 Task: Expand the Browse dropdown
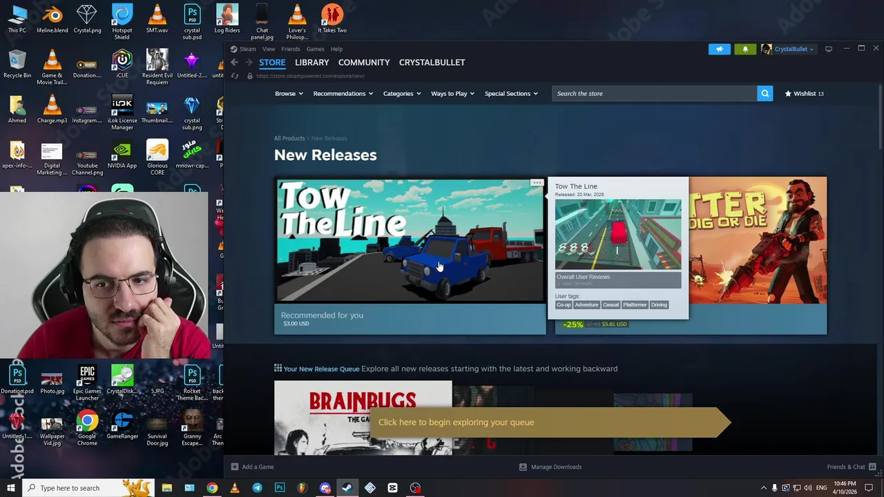coord(289,93)
